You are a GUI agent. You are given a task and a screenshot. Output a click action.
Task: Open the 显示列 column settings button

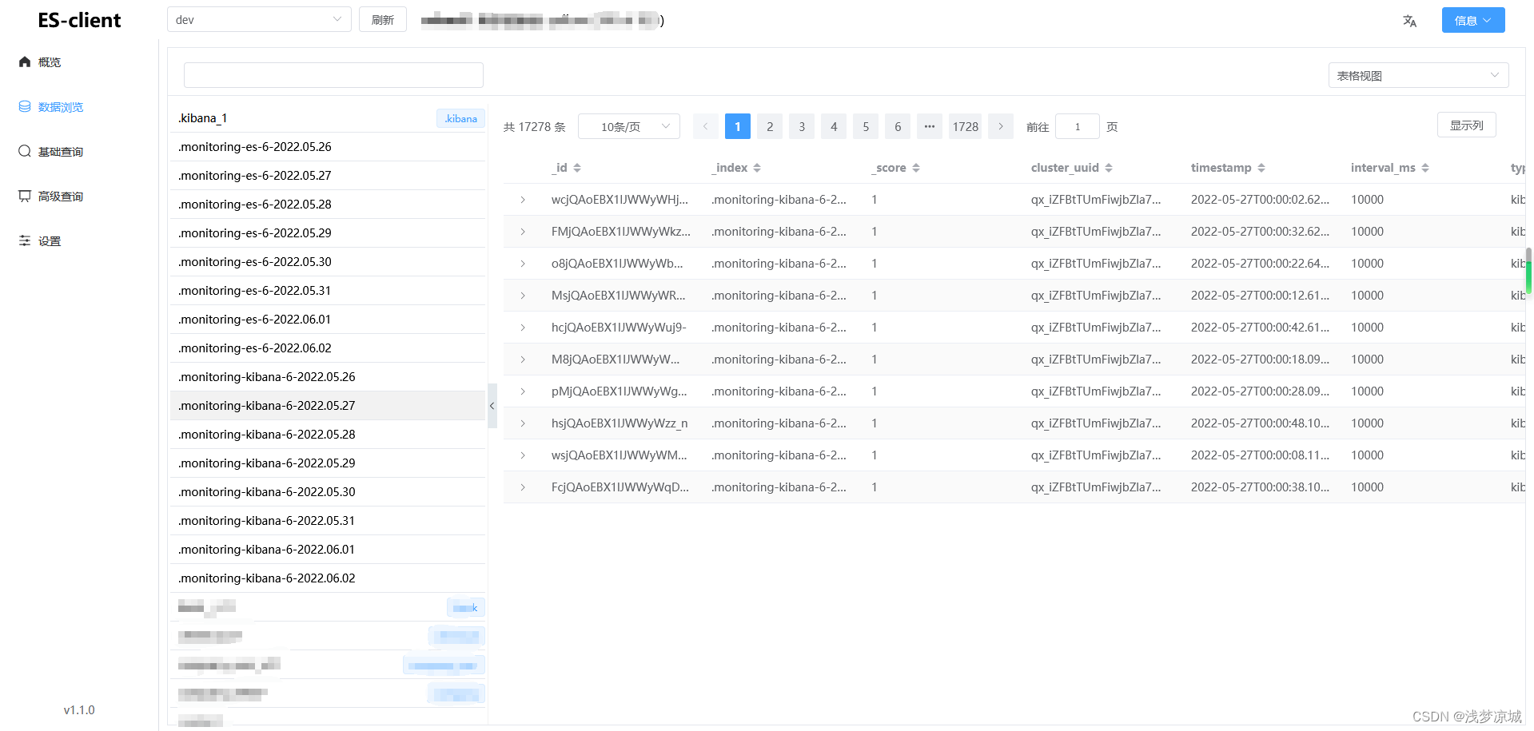(1466, 125)
